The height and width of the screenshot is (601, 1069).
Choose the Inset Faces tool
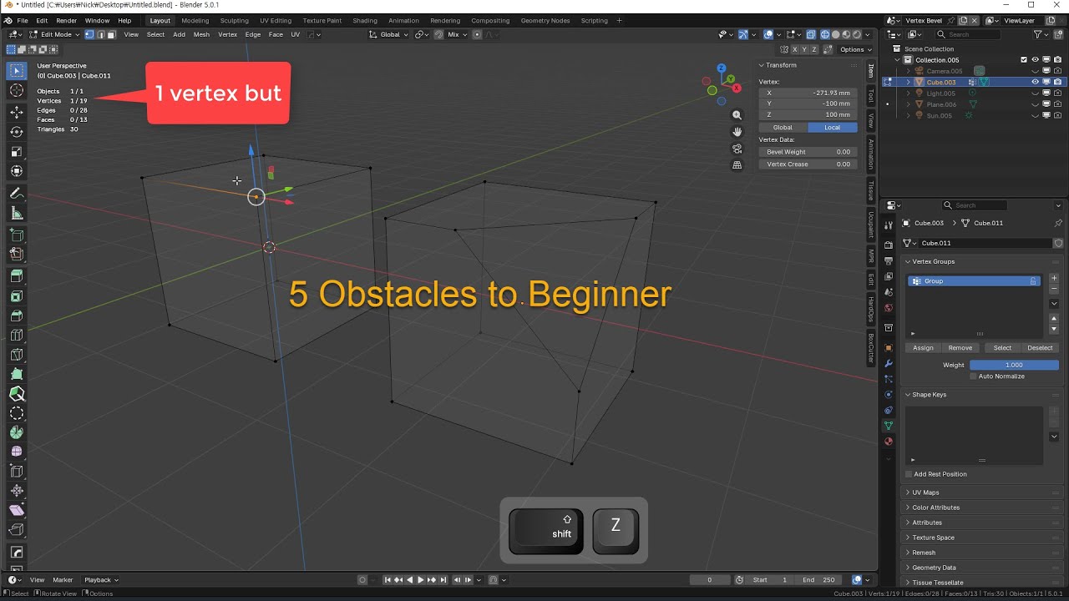[17, 296]
